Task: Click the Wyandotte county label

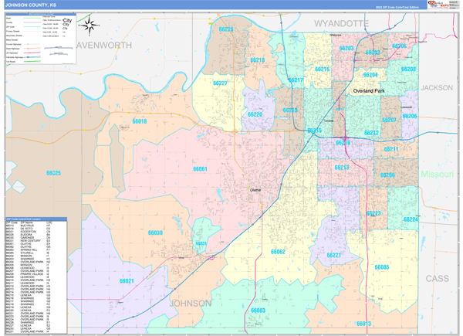Action: pos(341,24)
